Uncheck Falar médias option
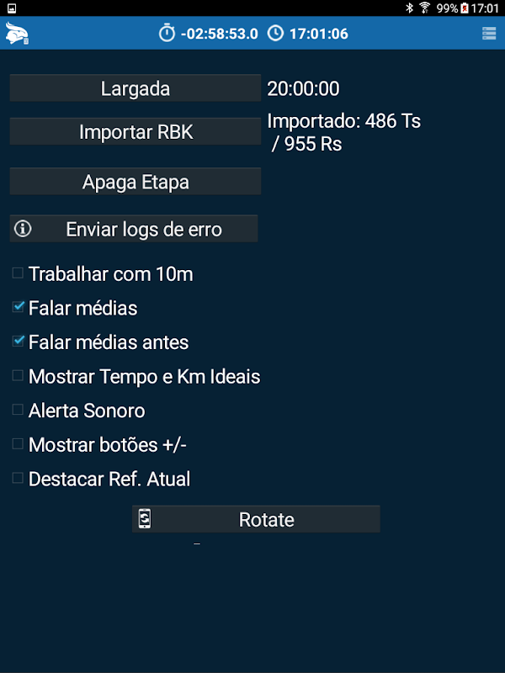This screenshot has width=505, height=673. click(x=18, y=307)
